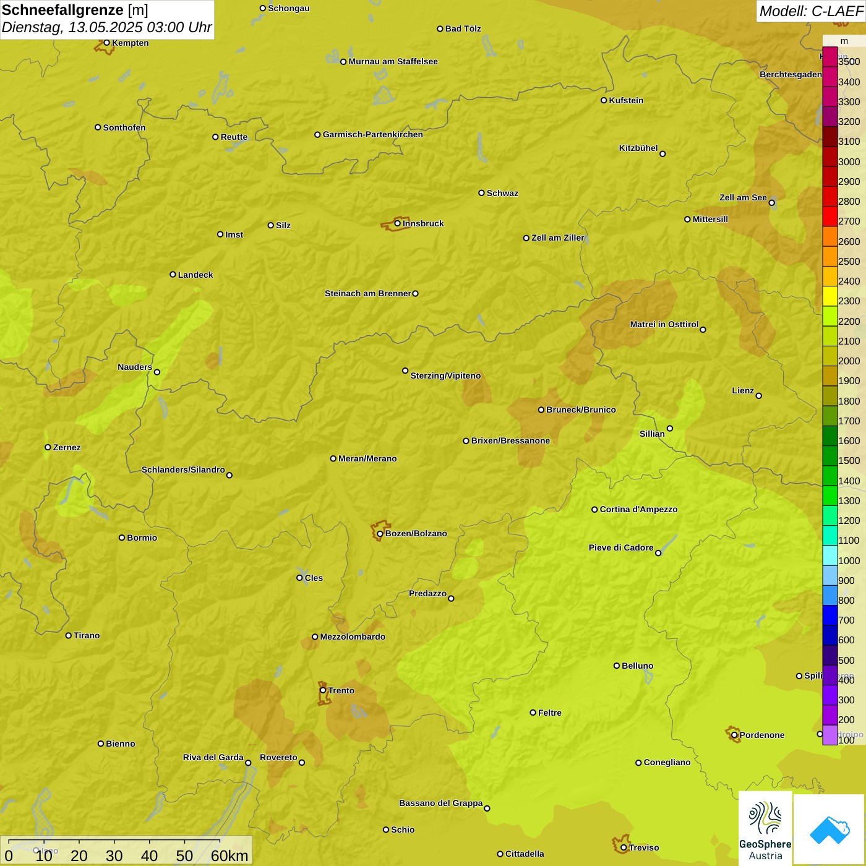Click the 100 m violet legend swatch
The width and height of the screenshot is (866, 866).
(830, 735)
